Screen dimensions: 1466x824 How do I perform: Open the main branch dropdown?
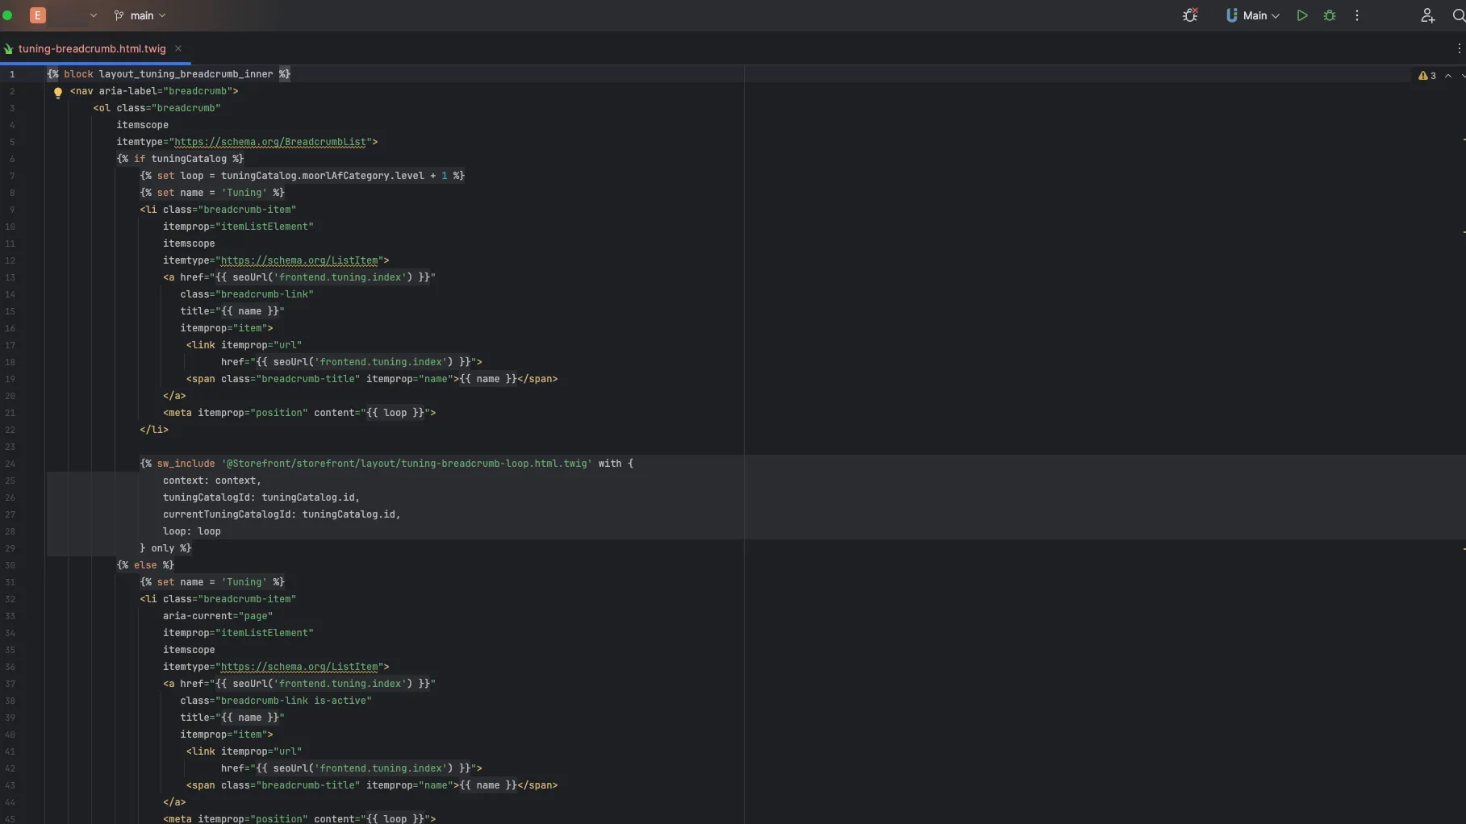(140, 15)
